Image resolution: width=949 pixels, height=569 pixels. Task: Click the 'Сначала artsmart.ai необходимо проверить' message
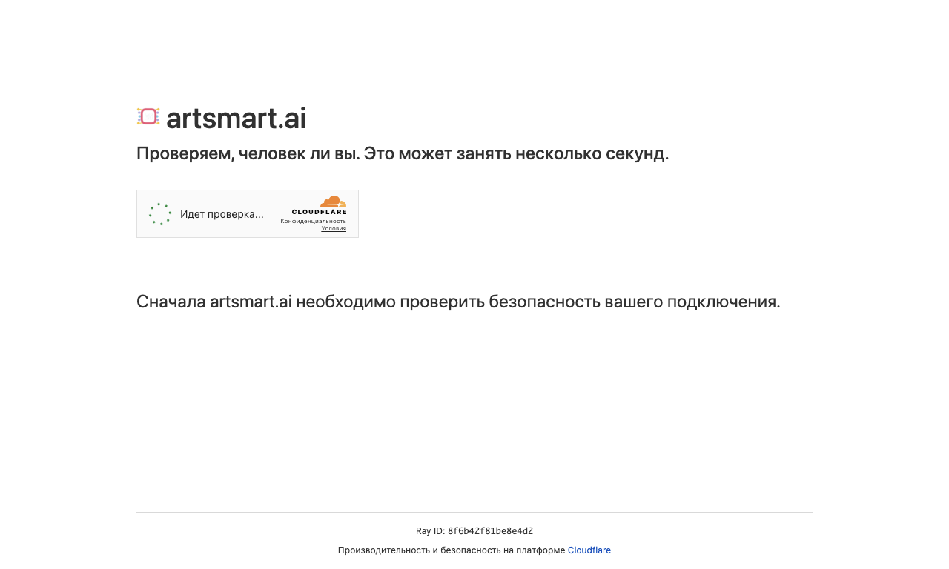[x=458, y=302]
